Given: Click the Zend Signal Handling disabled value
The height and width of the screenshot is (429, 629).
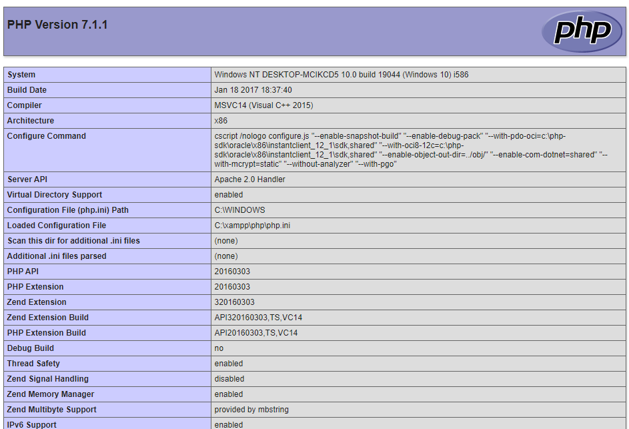Looking at the screenshot, I should point(229,379).
